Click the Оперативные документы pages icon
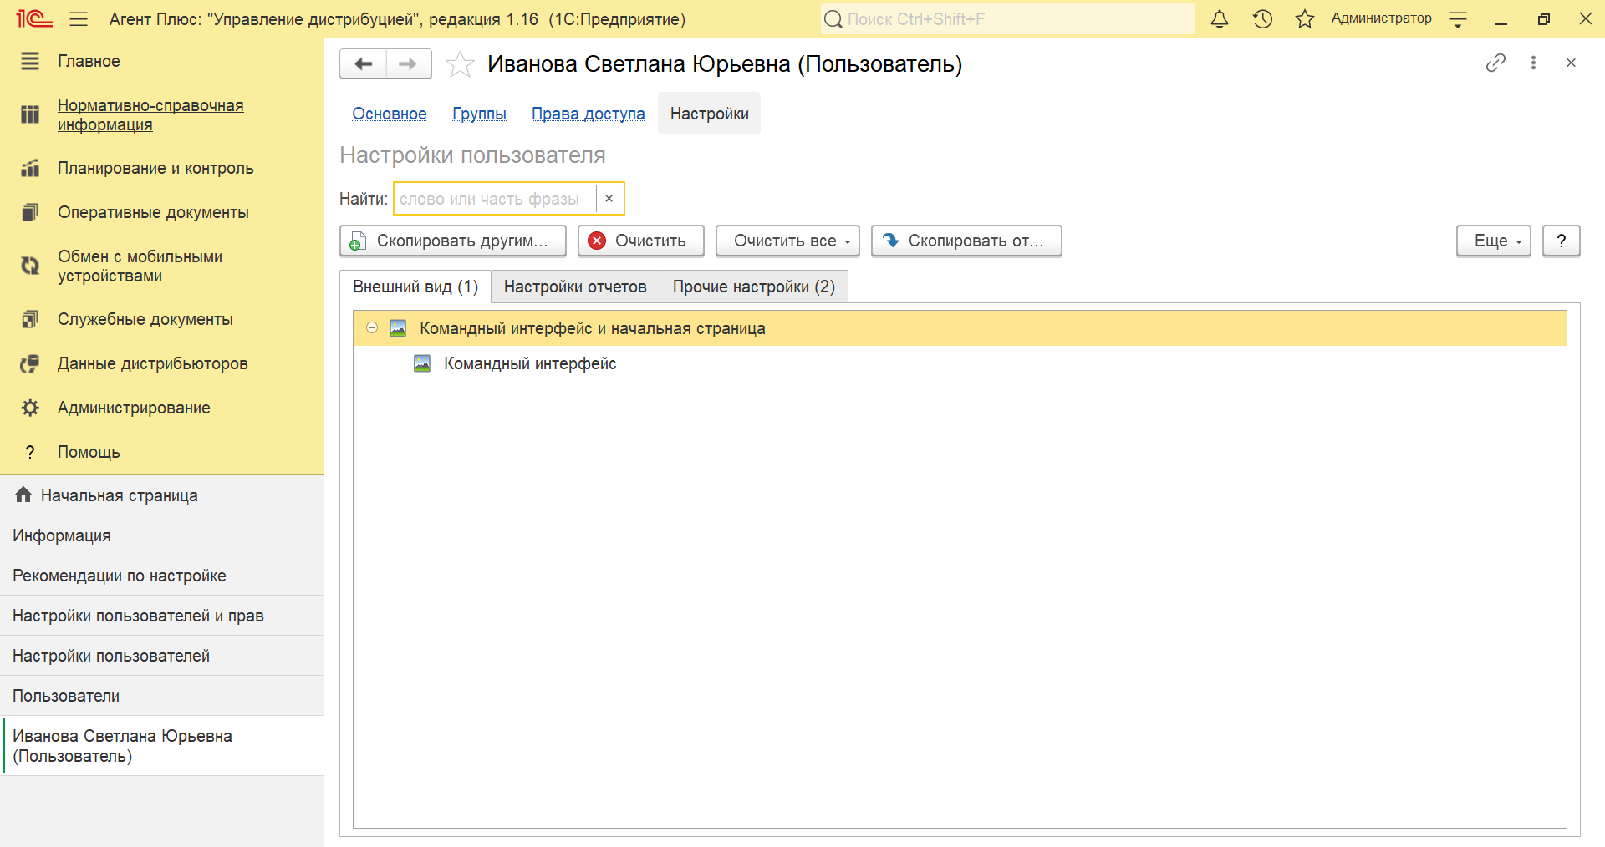This screenshot has width=1605, height=847. click(30, 212)
